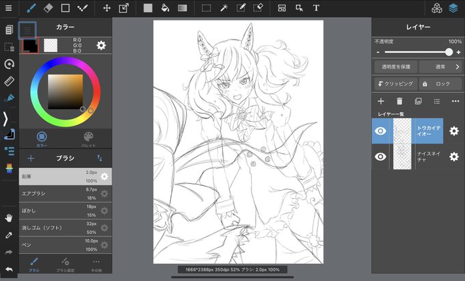
Task: Open トウカイテイオー layer settings gear
Action: click(x=454, y=131)
